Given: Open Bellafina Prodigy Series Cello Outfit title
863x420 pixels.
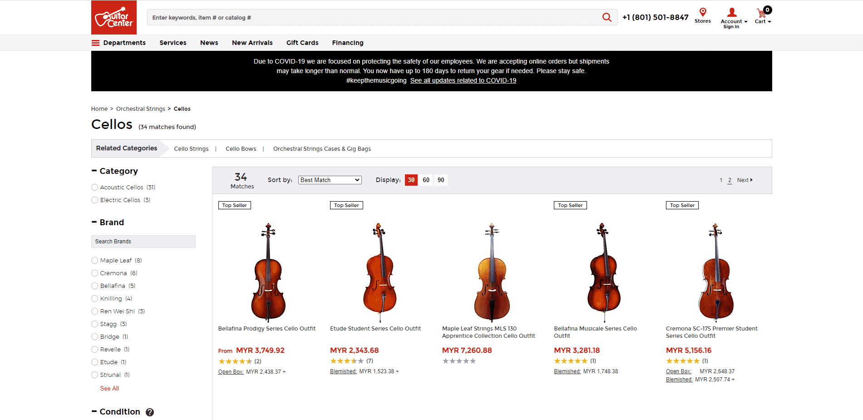Looking at the screenshot, I should (267, 329).
